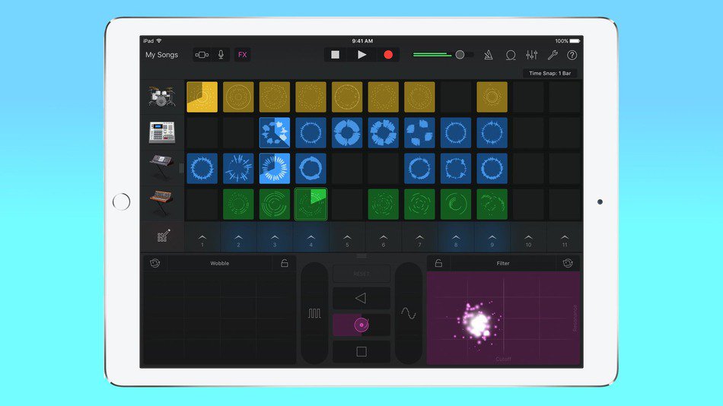The image size is (723, 406).
Task: Select the drum kit track icon
Action: tap(162, 97)
